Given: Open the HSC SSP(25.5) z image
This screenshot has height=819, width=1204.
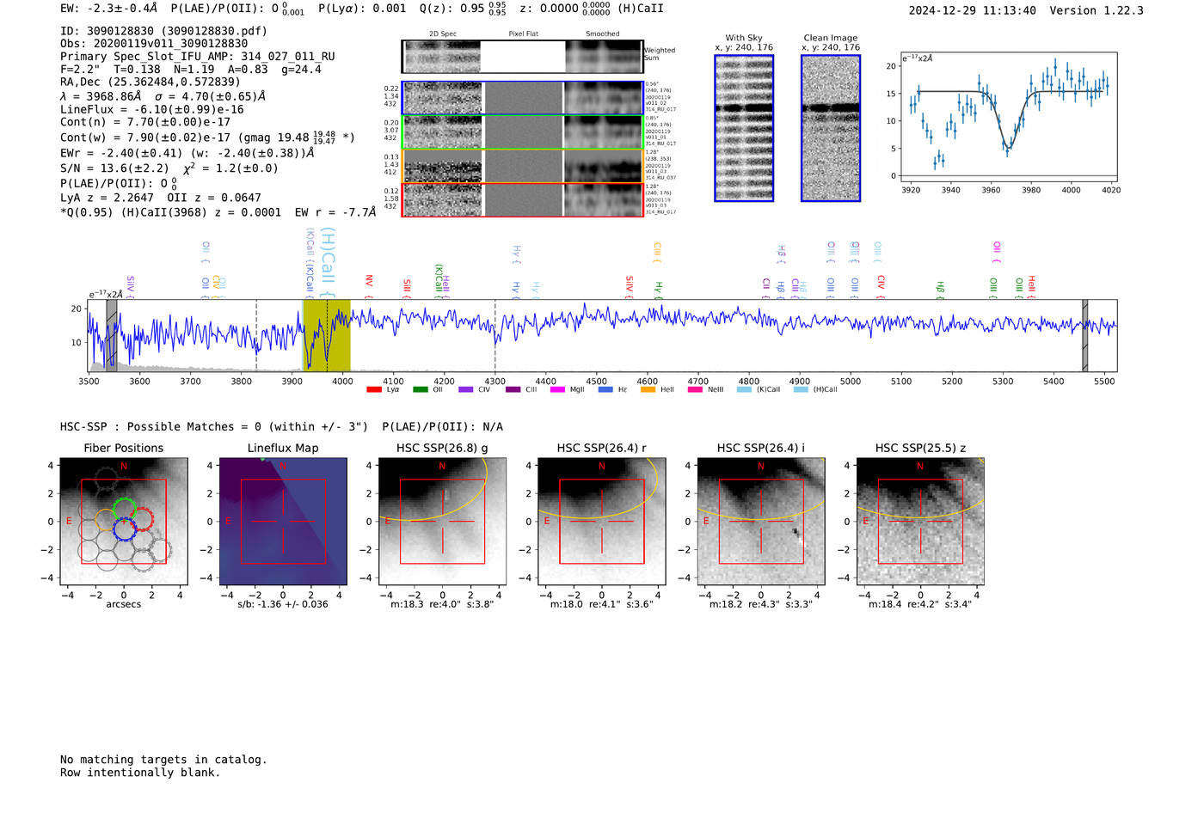Looking at the screenshot, I should 920,522.
